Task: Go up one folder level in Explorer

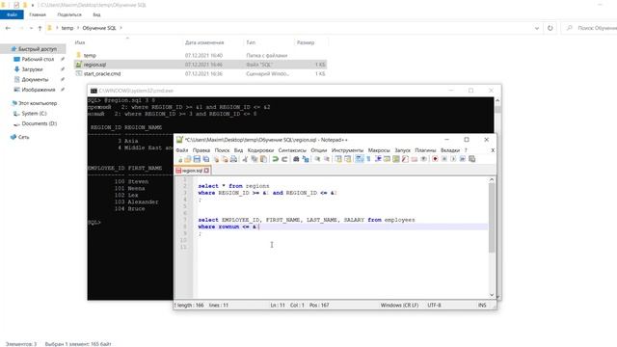Action: point(40,28)
